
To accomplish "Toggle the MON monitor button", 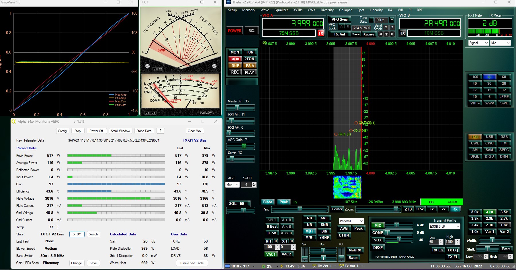I will coord(235,52).
